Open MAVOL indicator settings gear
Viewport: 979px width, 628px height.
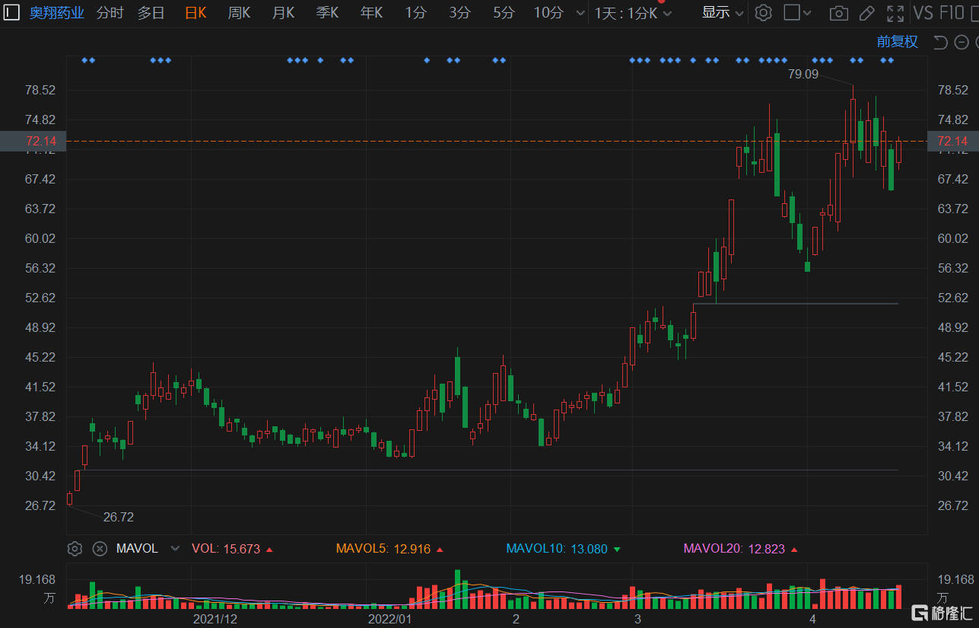[75, 549]
